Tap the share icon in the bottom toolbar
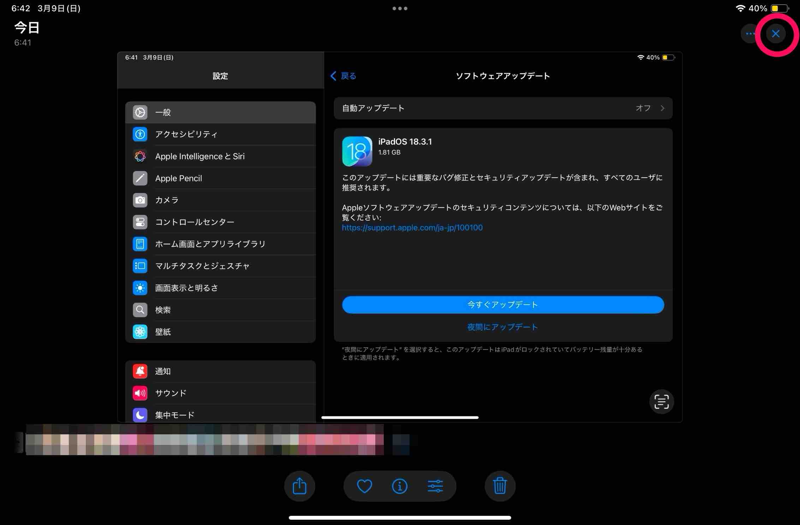 click(299, 486)
